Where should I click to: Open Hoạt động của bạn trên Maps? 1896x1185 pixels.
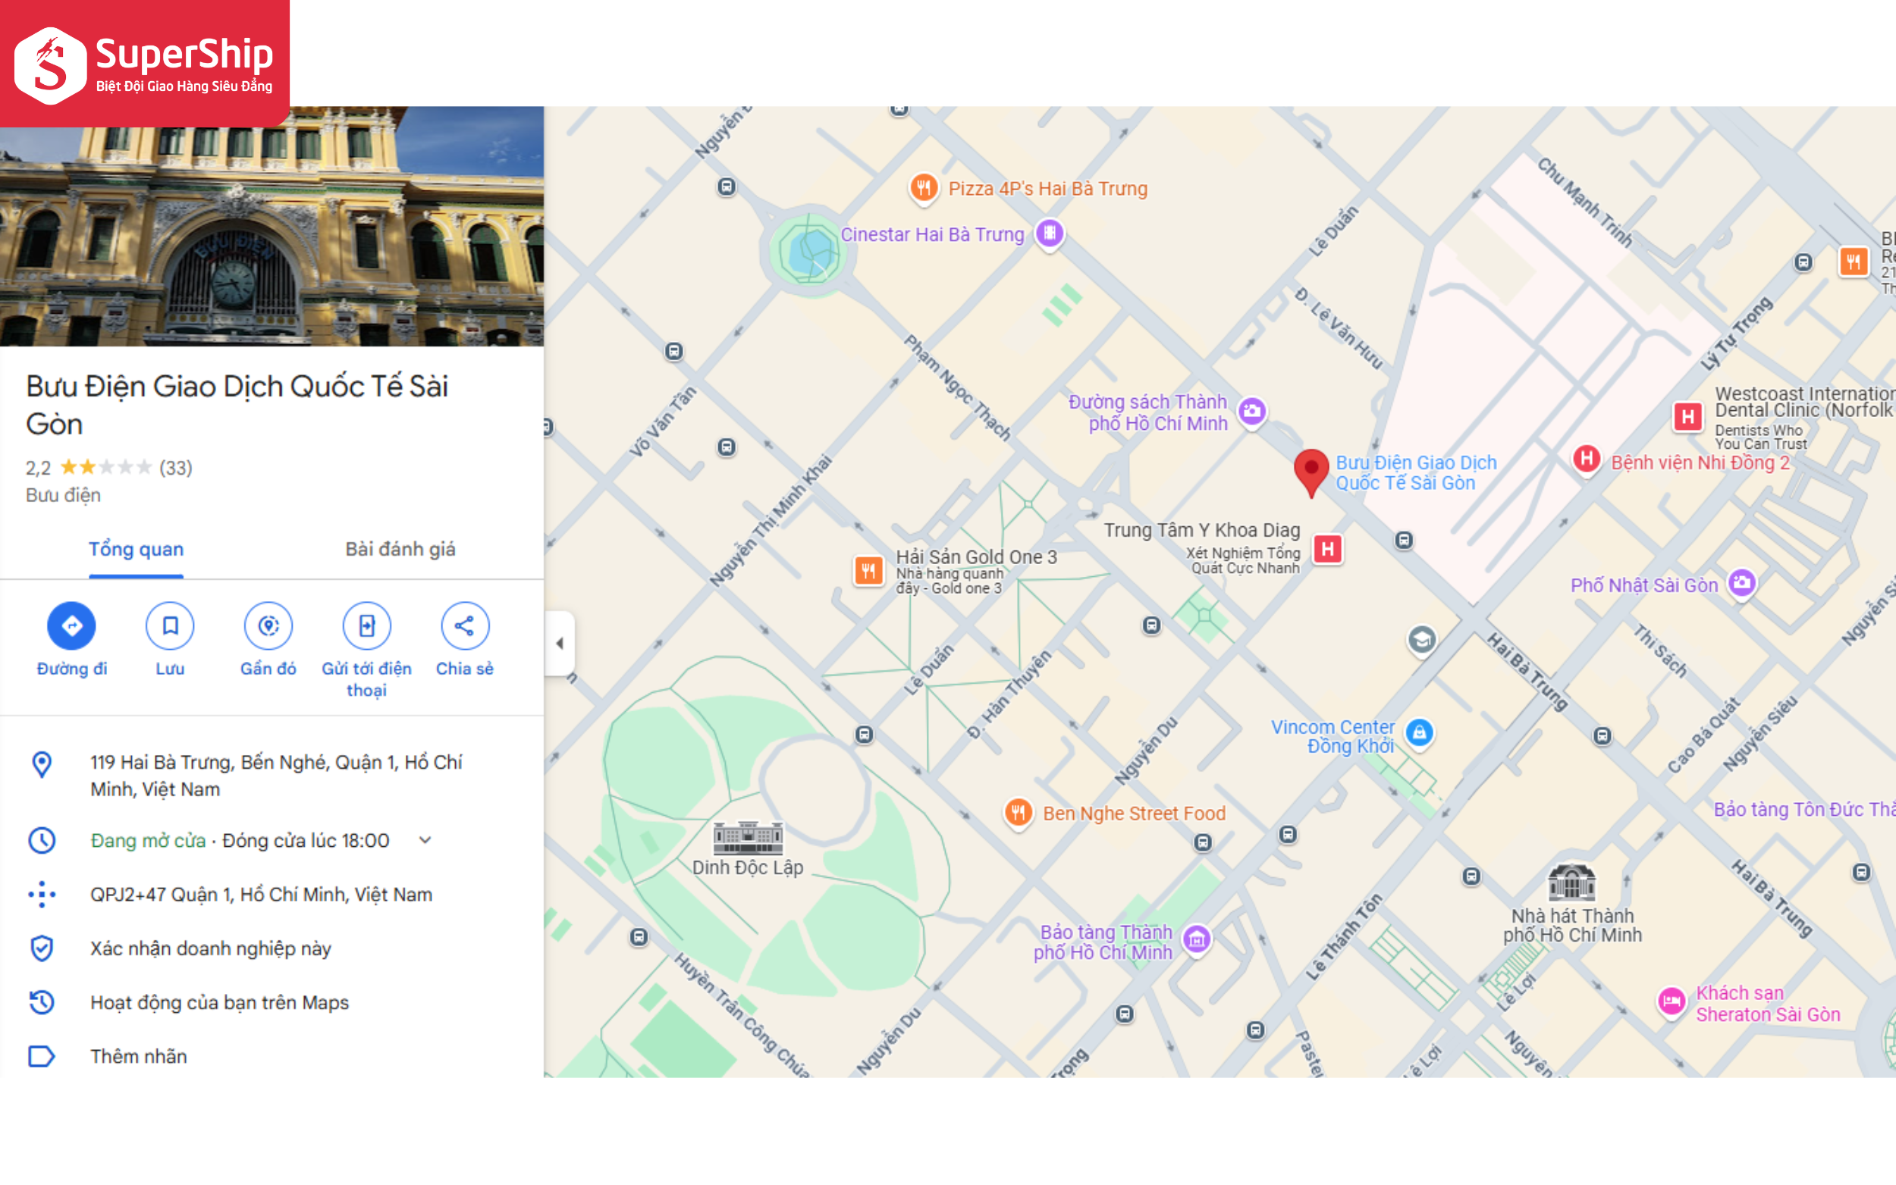pos(219,1002)
